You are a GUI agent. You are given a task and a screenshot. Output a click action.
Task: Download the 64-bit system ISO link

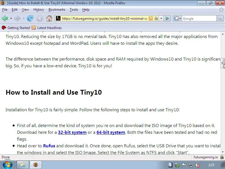pyautogui.click(x=111, y=132)
